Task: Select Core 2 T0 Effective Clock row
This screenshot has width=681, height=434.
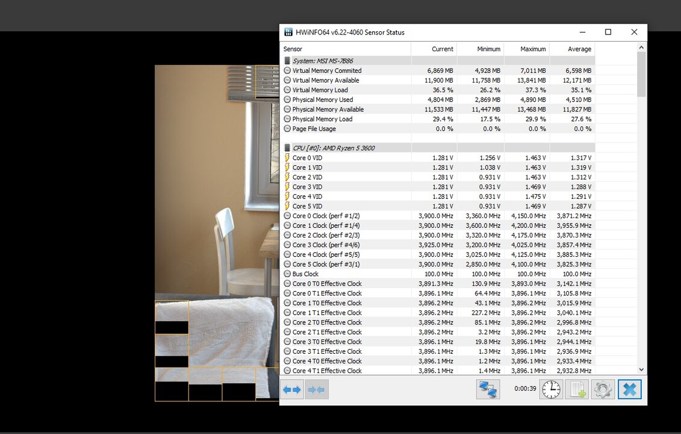Action: 438,322
